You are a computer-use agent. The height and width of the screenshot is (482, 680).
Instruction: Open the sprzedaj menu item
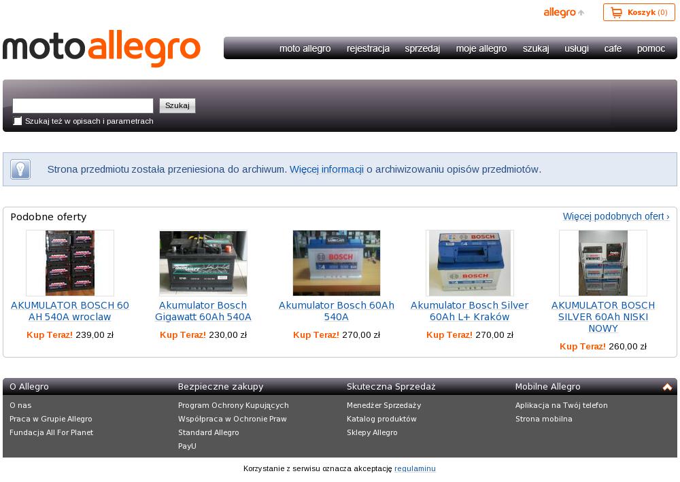[422, 48]
